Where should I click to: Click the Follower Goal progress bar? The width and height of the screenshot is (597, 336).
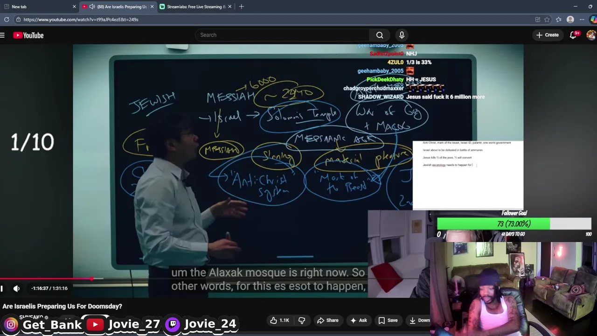coord(514,224)
